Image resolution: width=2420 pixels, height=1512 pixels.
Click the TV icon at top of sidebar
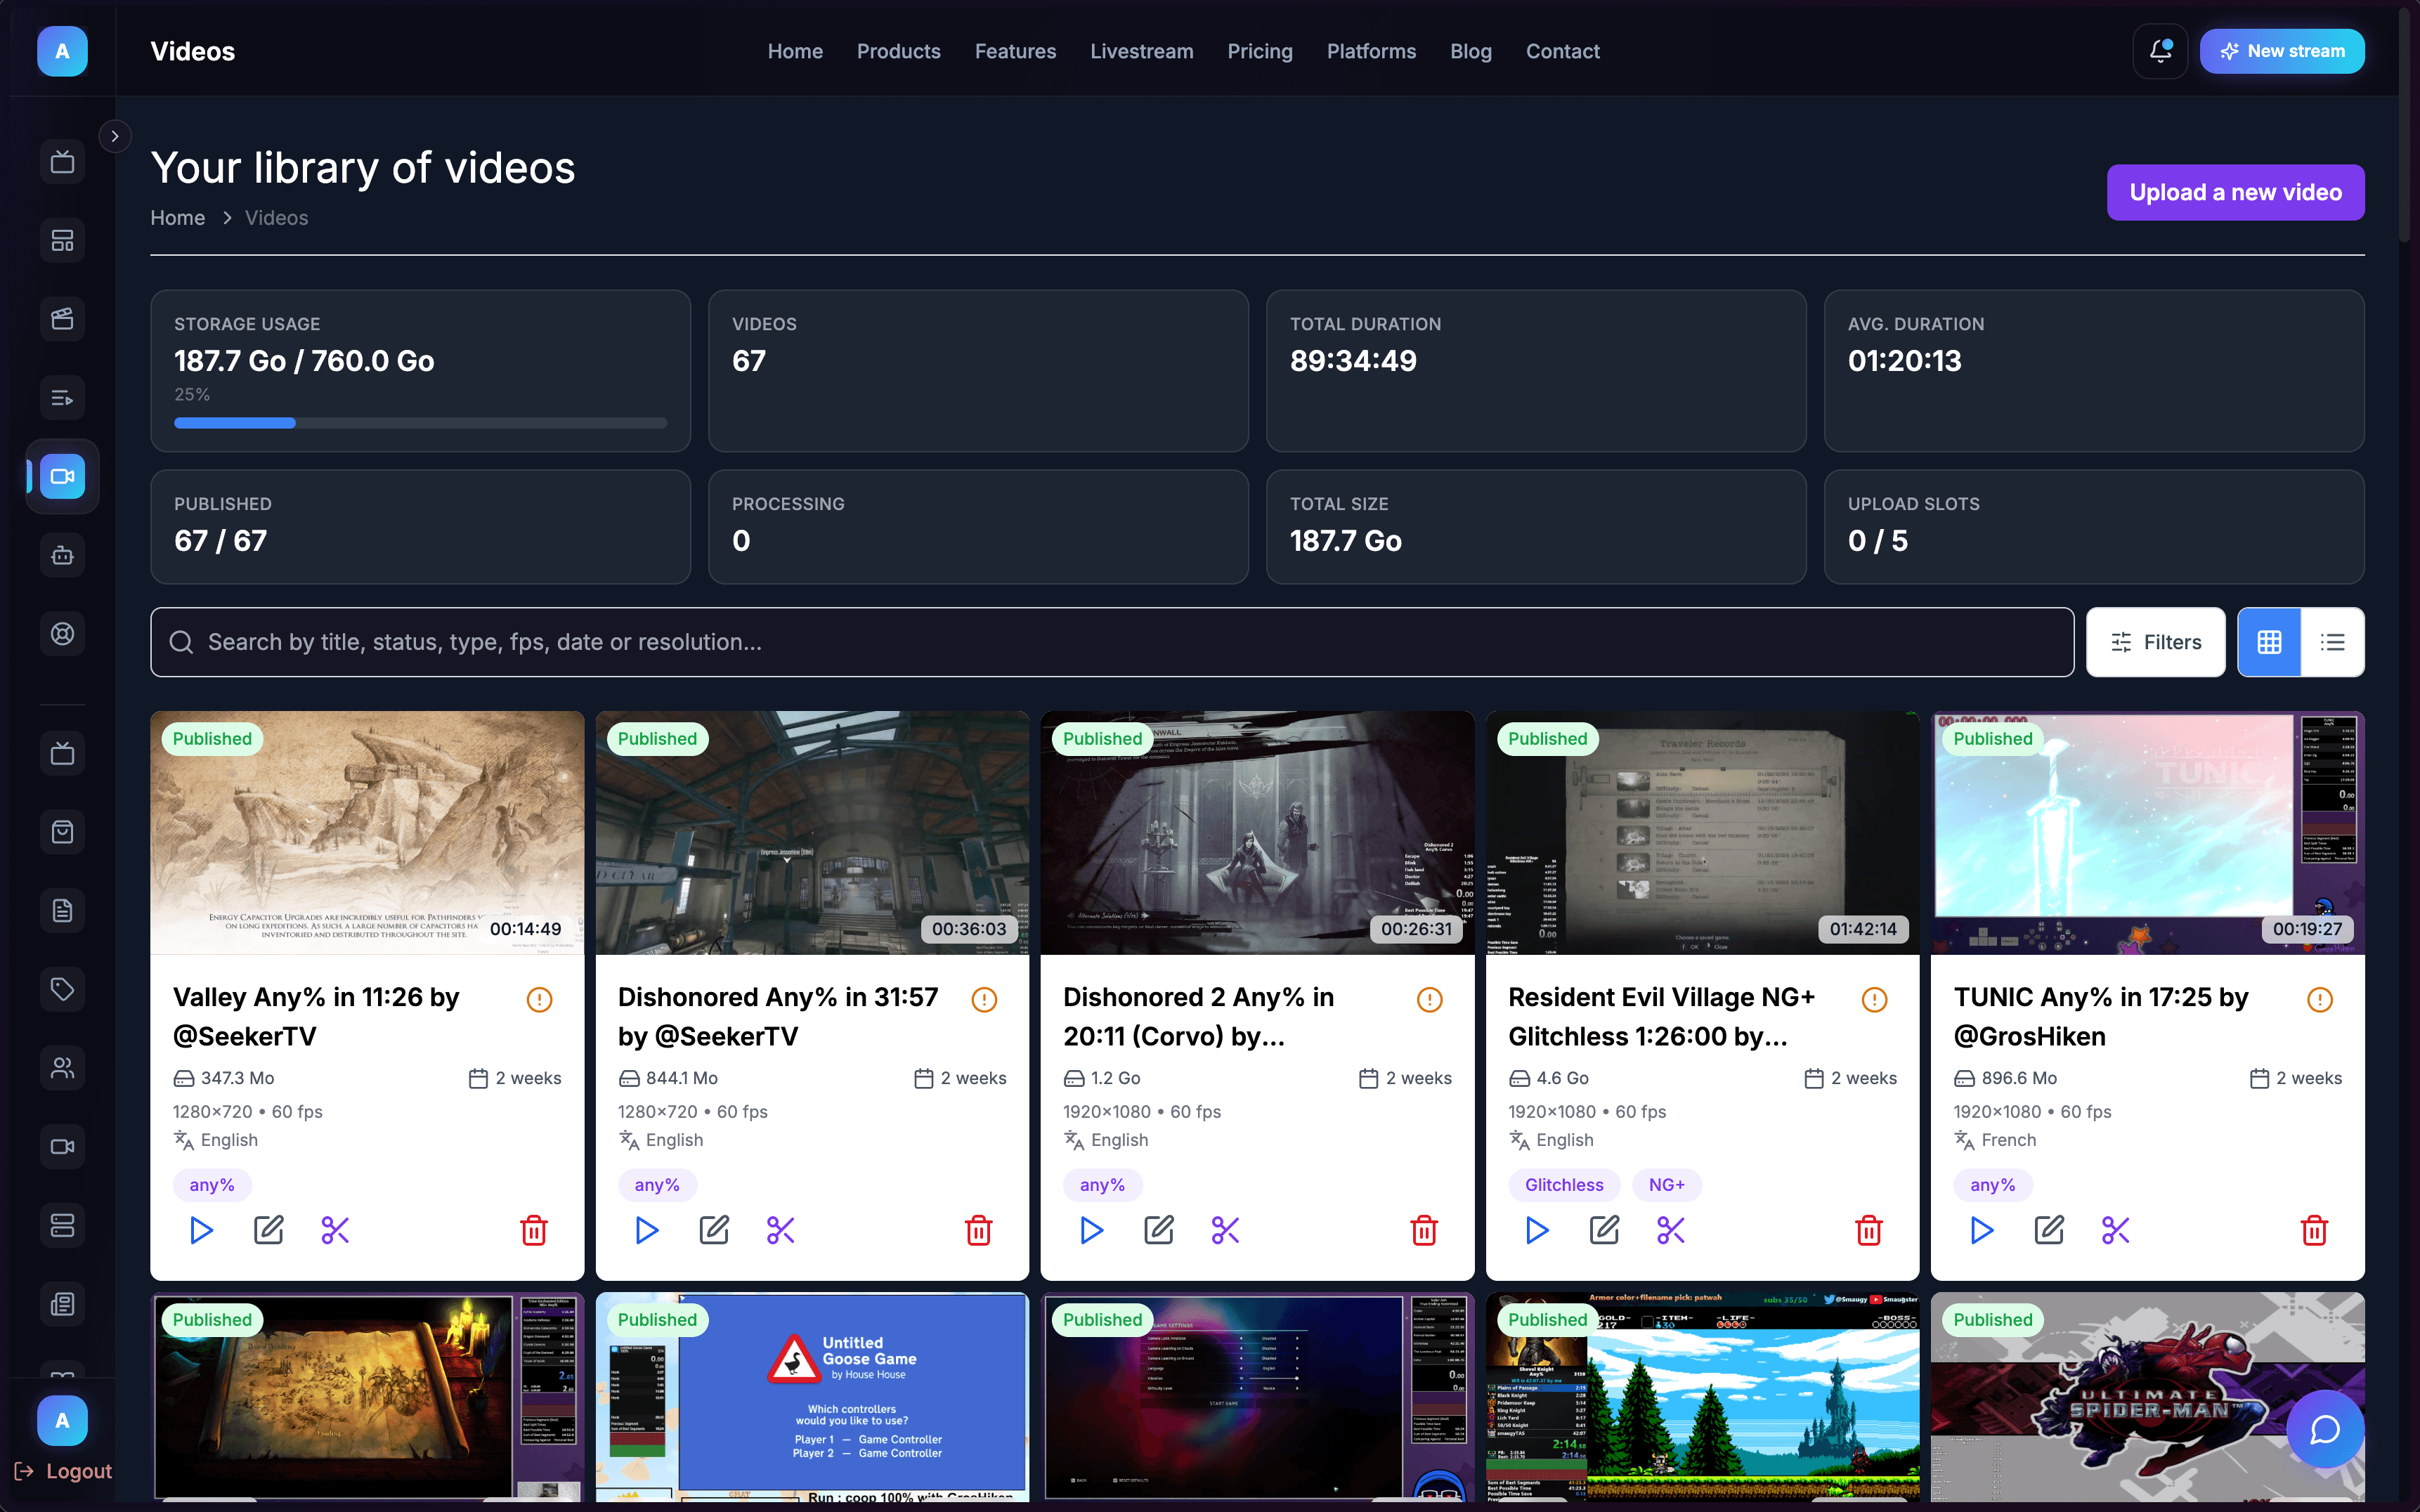tap(62, 162)
